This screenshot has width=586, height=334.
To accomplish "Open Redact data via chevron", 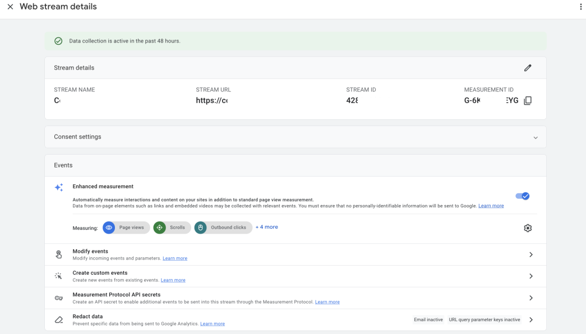I will [x=531, y=320].
